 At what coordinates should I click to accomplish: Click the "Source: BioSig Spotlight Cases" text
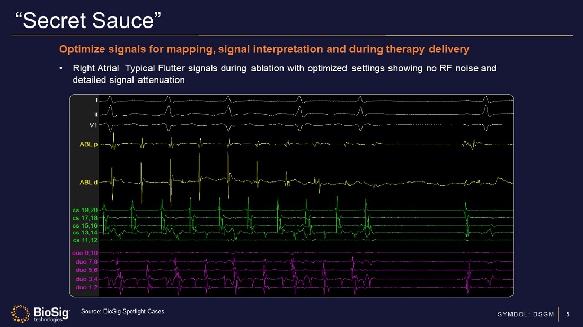122,311
